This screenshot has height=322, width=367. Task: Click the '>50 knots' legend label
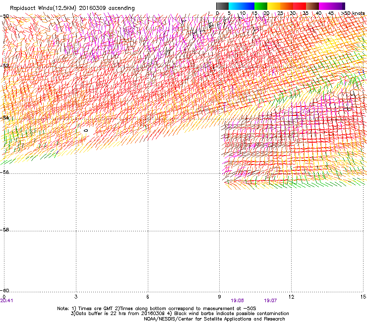click(353, 13)
